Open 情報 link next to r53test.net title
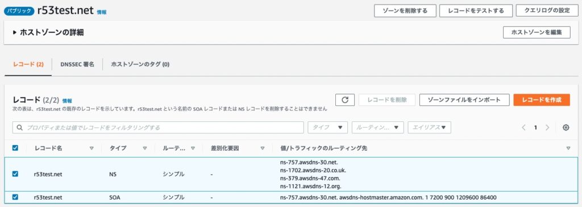 pyautogui.click(x=102, y=12)
